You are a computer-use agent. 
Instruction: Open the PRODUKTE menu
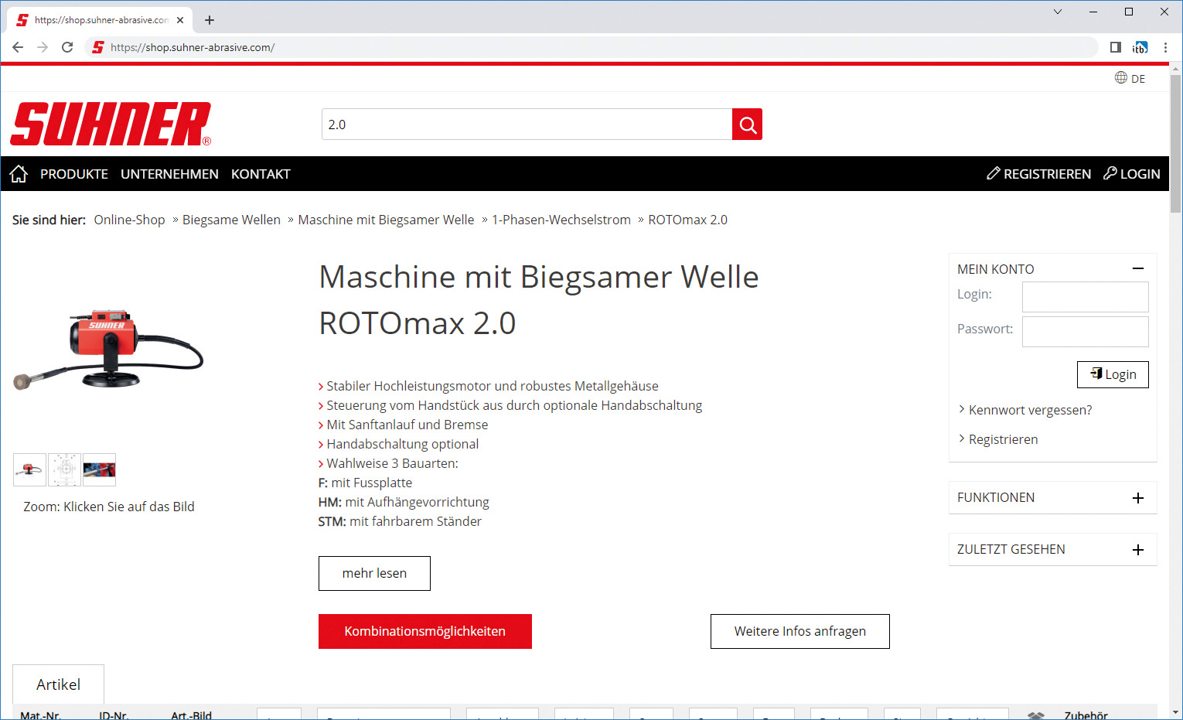(x=74, y=174)
